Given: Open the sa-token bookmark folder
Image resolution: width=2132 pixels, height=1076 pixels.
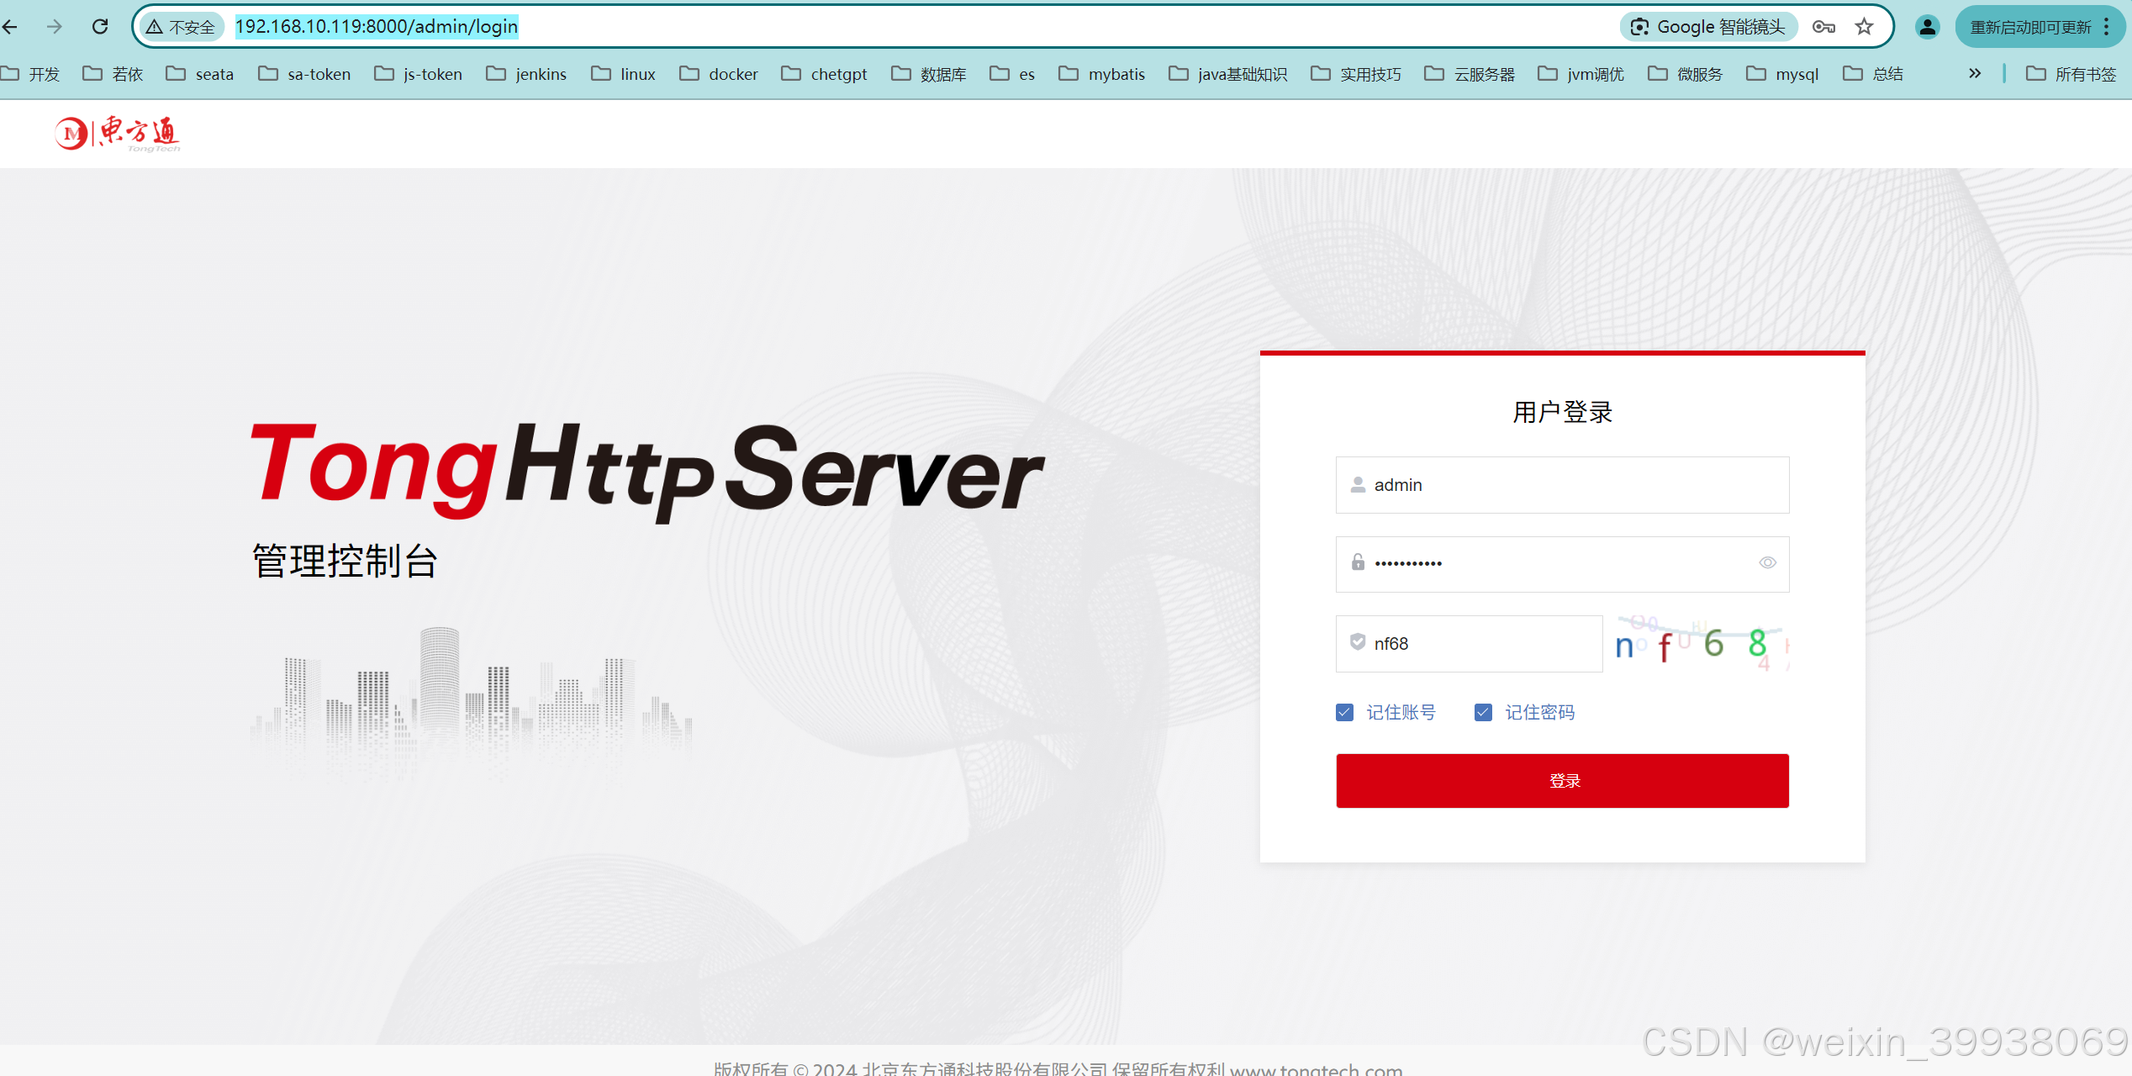Looking at the screenshot, I should coord(304,74).
